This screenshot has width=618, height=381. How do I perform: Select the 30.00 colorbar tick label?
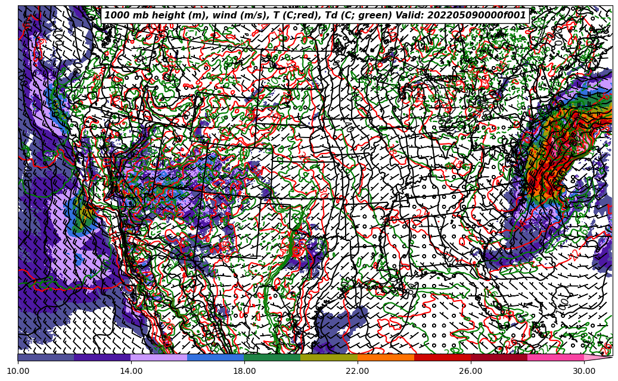(584, 371)
